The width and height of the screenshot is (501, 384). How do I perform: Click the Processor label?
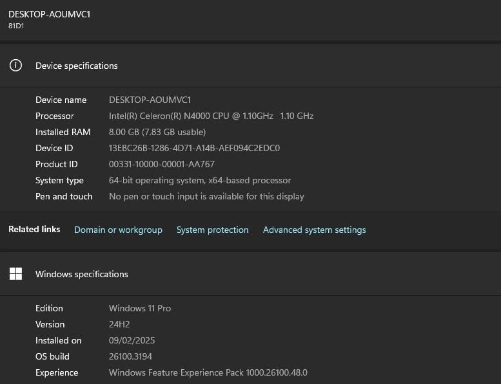[x=55, y=116]
